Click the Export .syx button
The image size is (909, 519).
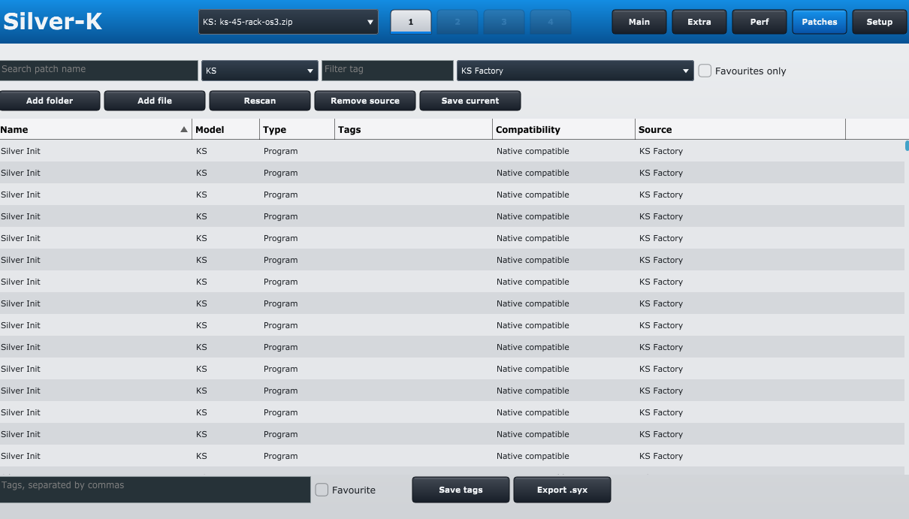562,490
